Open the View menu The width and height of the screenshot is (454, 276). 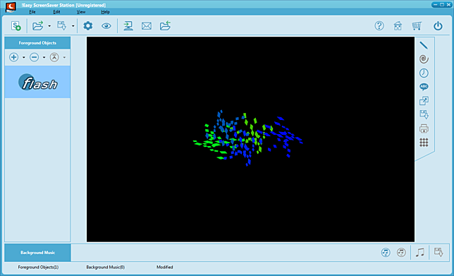[81, 12]
